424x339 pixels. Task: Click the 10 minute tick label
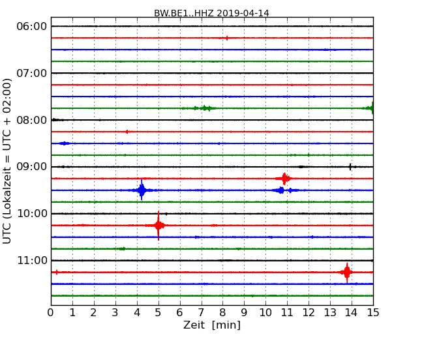click(265, 312)
